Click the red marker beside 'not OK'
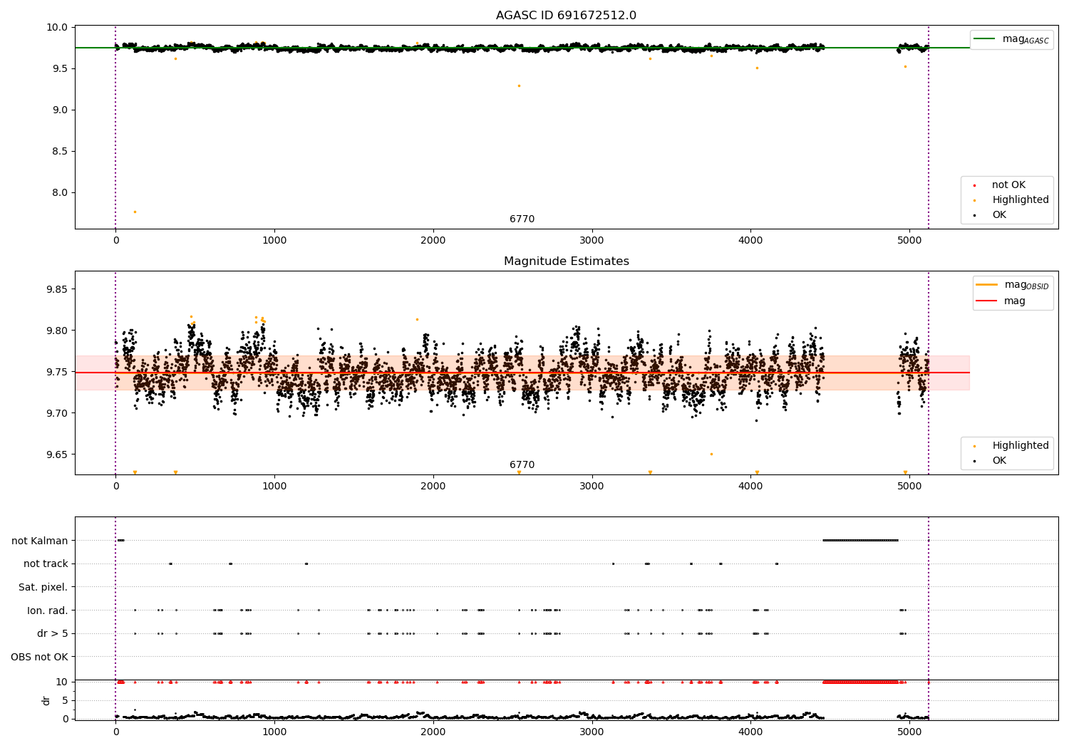1069x748 pixels. [974, 185]
